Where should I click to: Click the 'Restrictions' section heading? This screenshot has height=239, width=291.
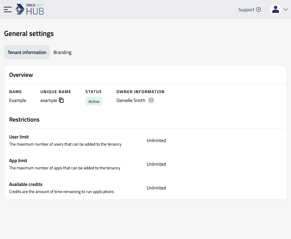click(24, 120)
